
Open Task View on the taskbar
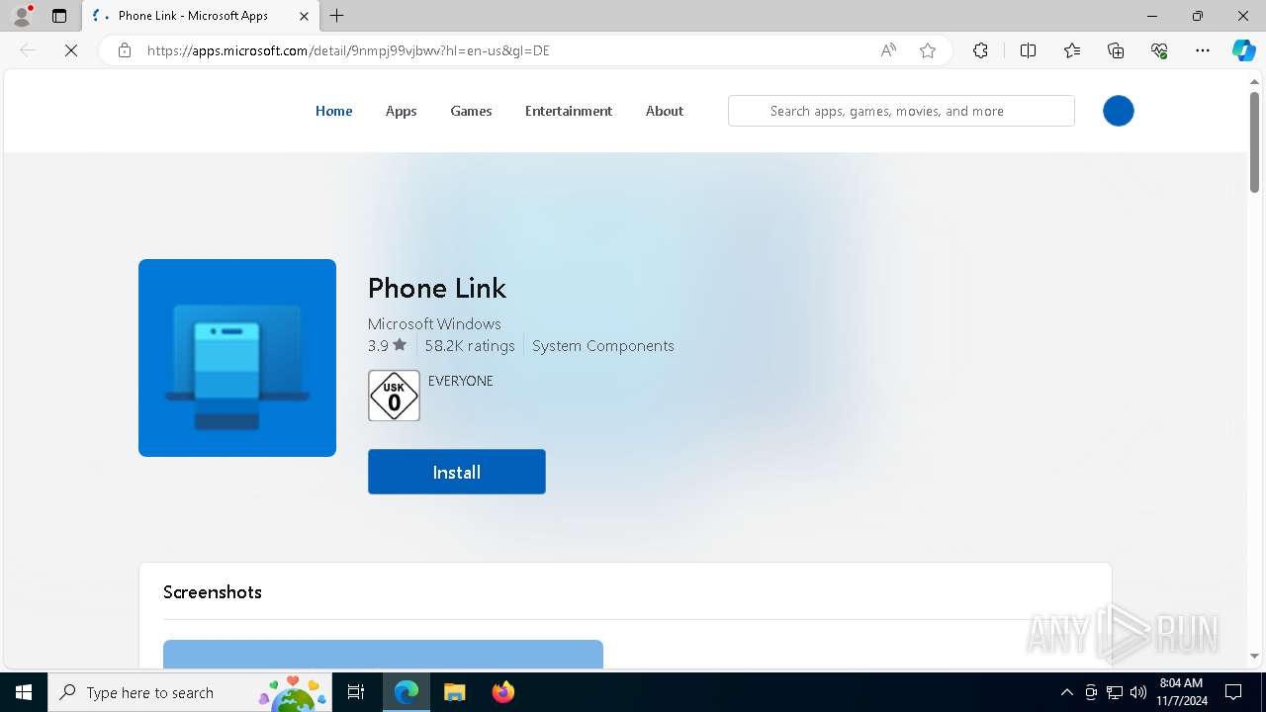pyautogui.click(x=356, y=692)
